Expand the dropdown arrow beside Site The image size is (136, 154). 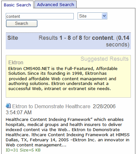coord(104,16)
